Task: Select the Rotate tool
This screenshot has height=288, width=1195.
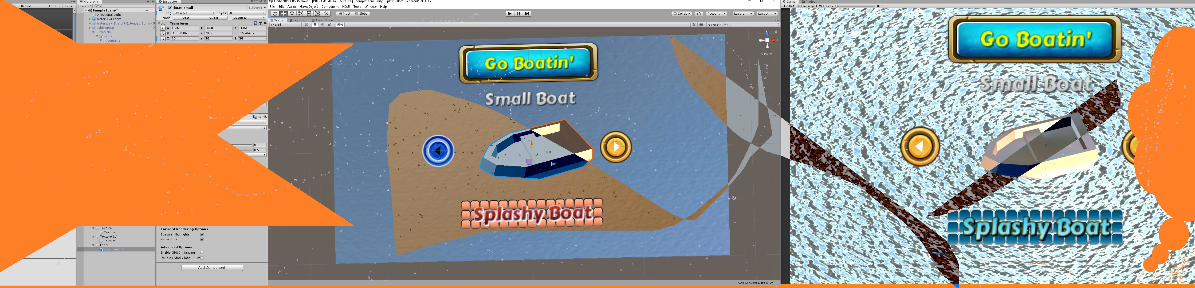Action: coord(292,13)
